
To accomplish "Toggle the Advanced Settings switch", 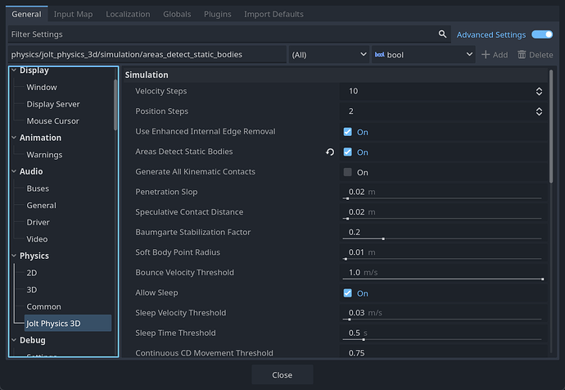I will point(542,34).
